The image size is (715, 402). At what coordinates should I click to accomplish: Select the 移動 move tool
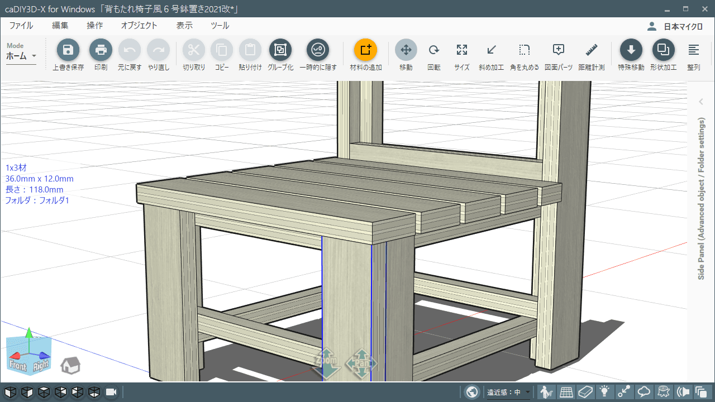[x=406, y=55]
